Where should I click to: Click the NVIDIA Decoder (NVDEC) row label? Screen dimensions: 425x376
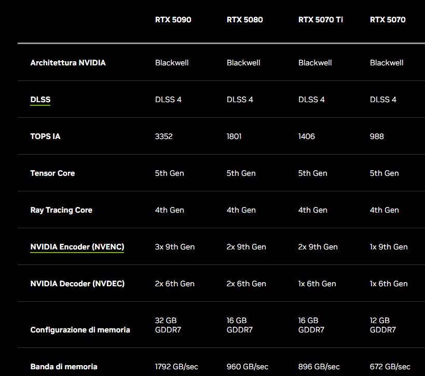click(x=77, y=284)
